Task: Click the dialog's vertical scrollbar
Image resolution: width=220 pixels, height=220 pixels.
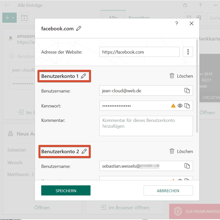Action: (197, 86)
